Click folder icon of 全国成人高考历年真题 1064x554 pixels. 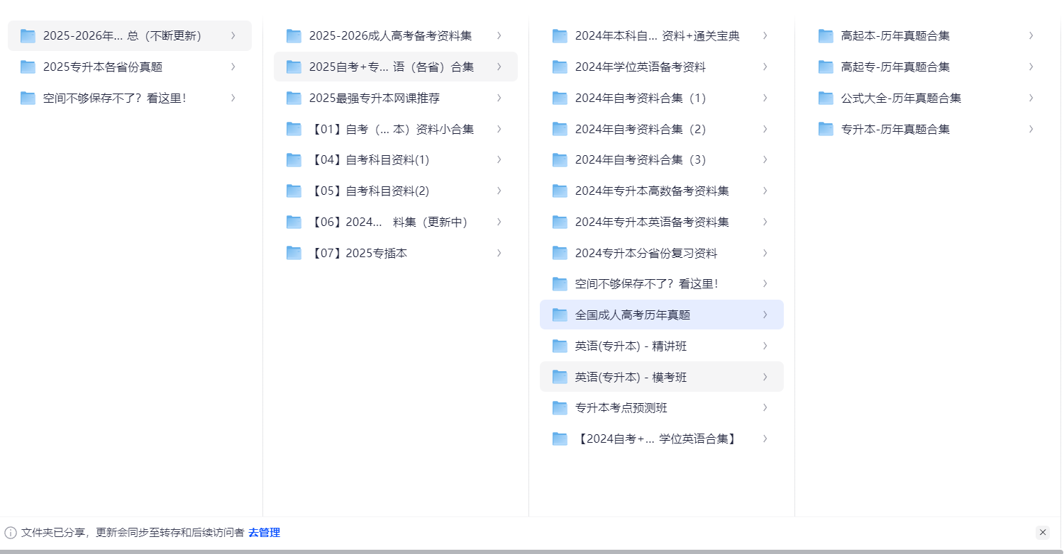click(560, 315)
